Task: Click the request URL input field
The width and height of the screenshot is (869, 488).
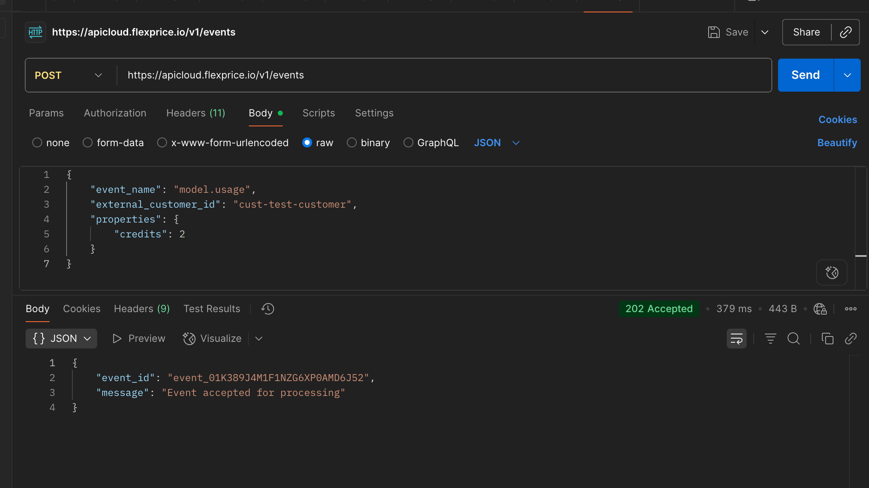Action: click(x=444, y=75)
